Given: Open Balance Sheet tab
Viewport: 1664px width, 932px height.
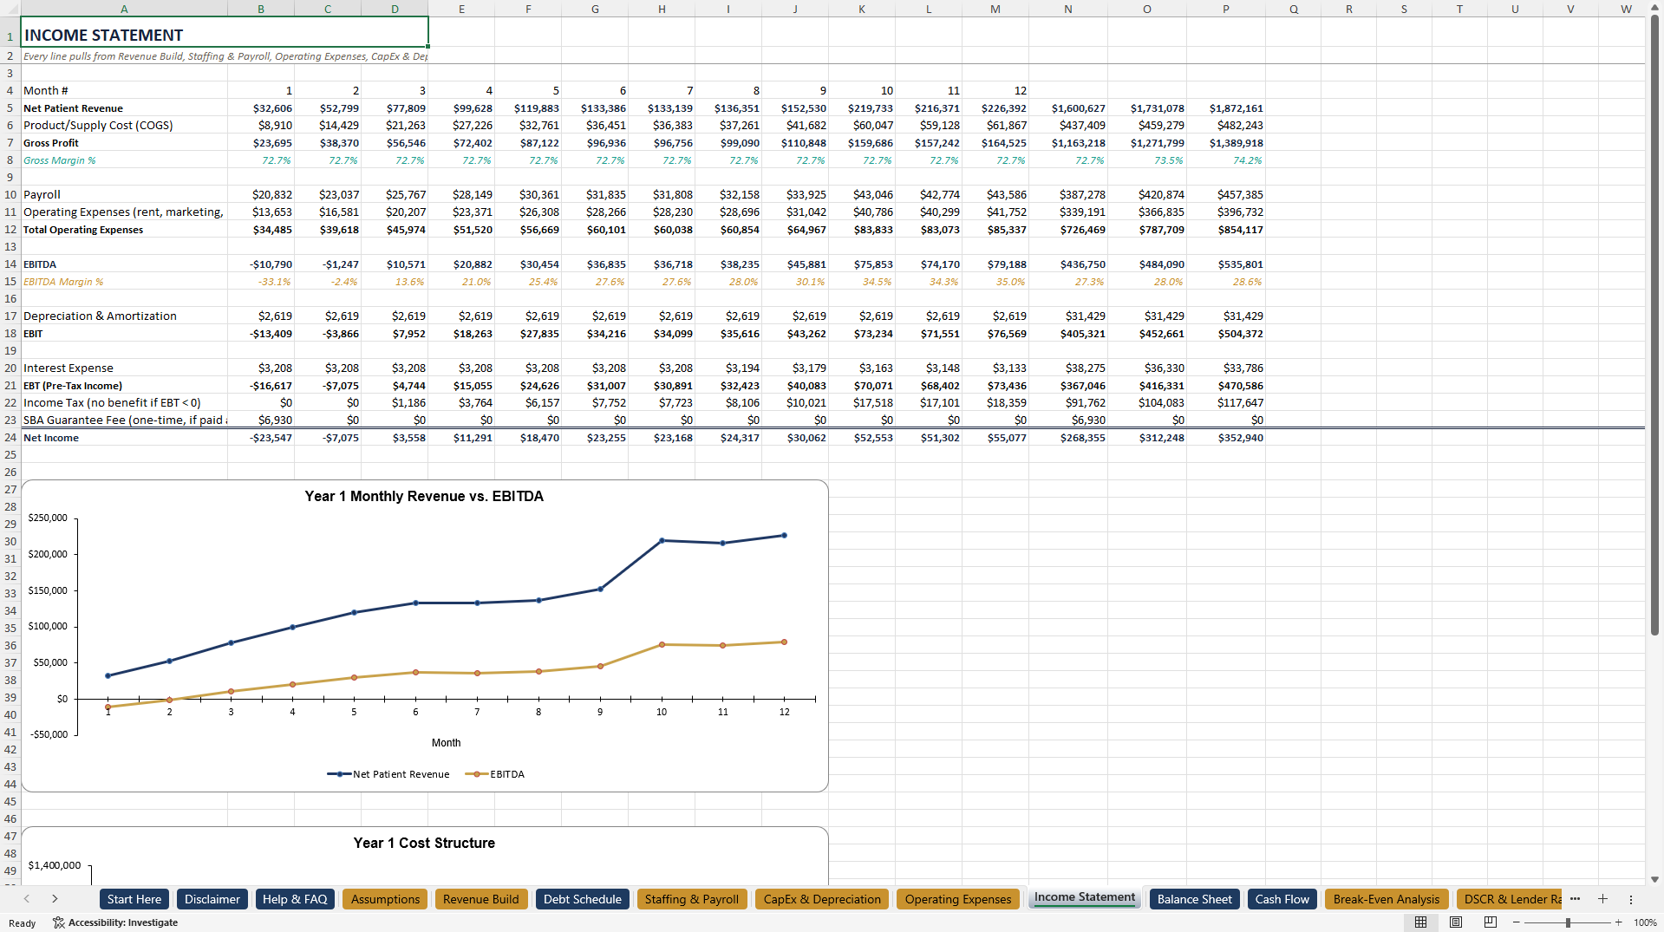Looking at the screenshot, I should (1194, 899).
